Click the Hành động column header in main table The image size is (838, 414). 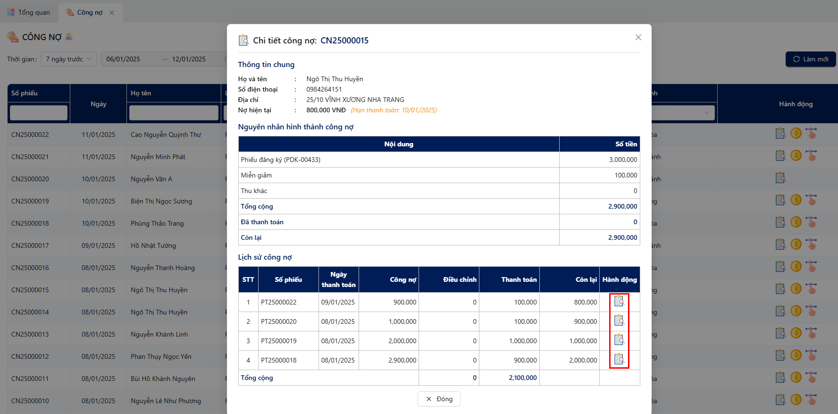[796, 104]
